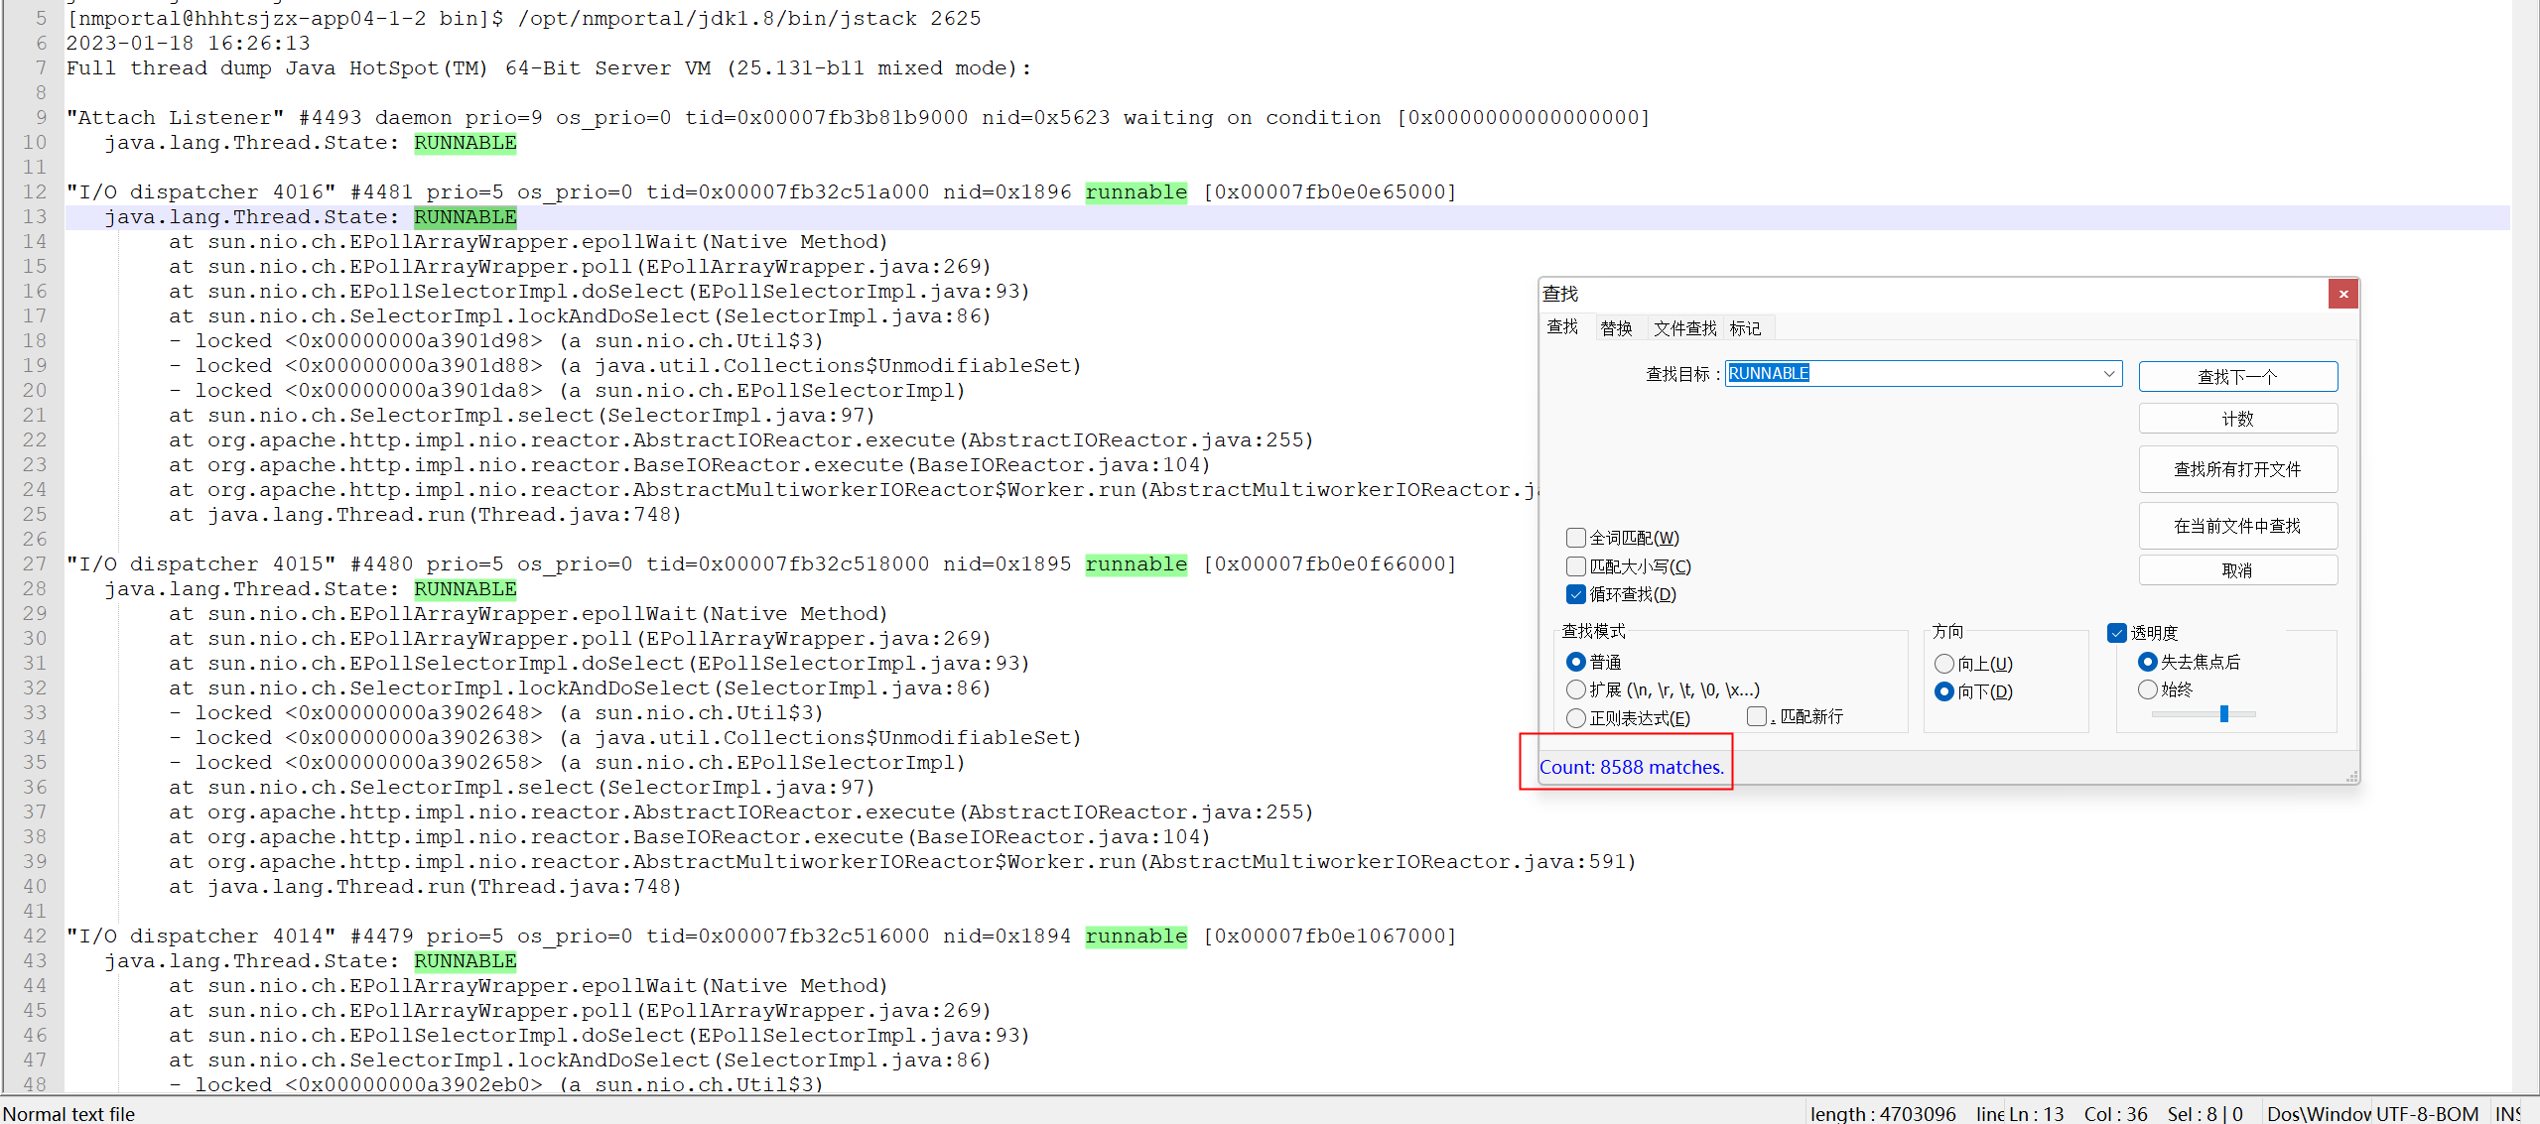The width and height of the screenshot is (2540, 1124).
Task: Select Extended (扩展) search mode
Action: click(x=1575, y=689)
